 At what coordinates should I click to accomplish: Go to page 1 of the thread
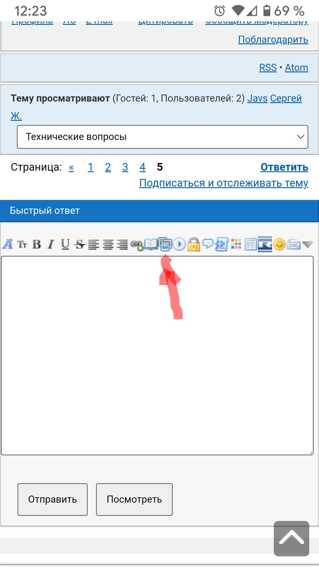(90, 167)
